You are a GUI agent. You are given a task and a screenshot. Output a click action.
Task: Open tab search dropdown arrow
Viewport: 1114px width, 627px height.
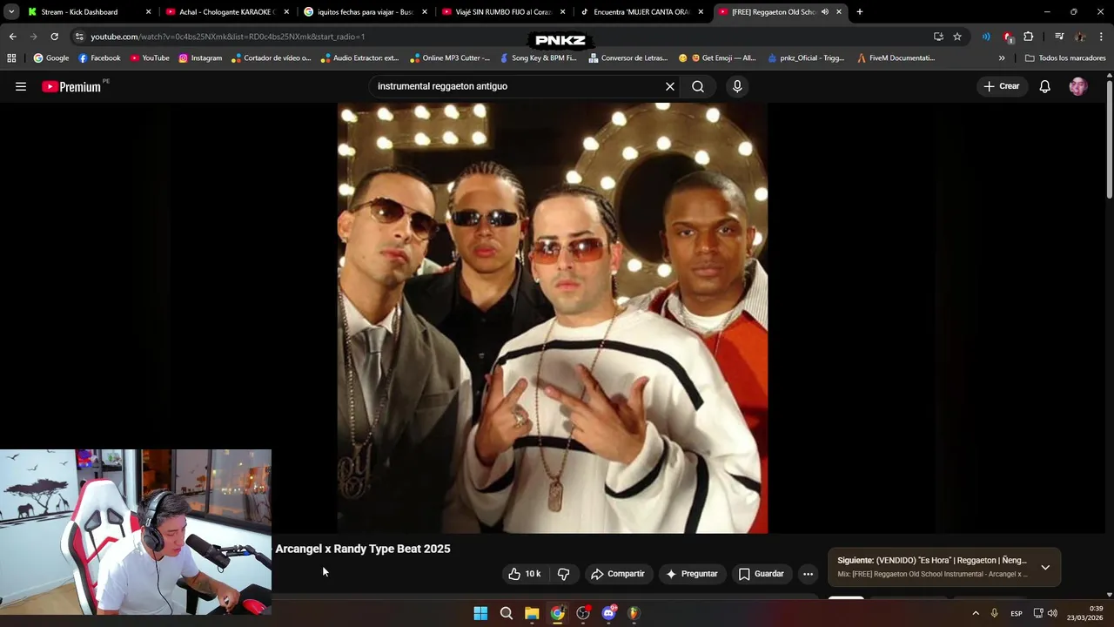coord(11,12)
